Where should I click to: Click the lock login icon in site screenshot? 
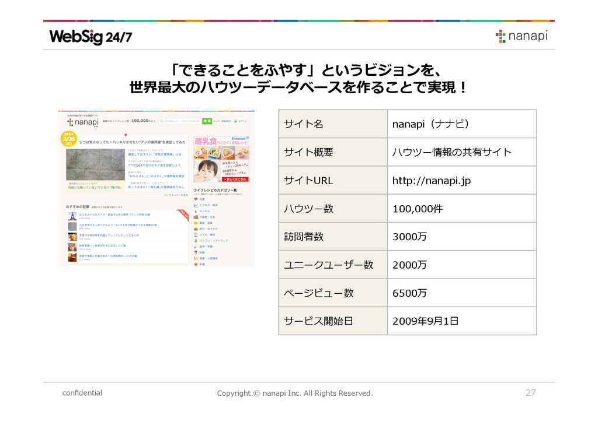pyautogui.click(x=235, y=121)
